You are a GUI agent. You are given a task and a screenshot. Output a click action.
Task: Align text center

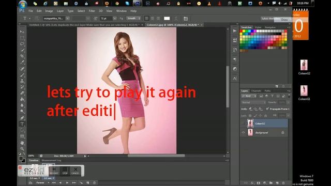coord(153,19)
